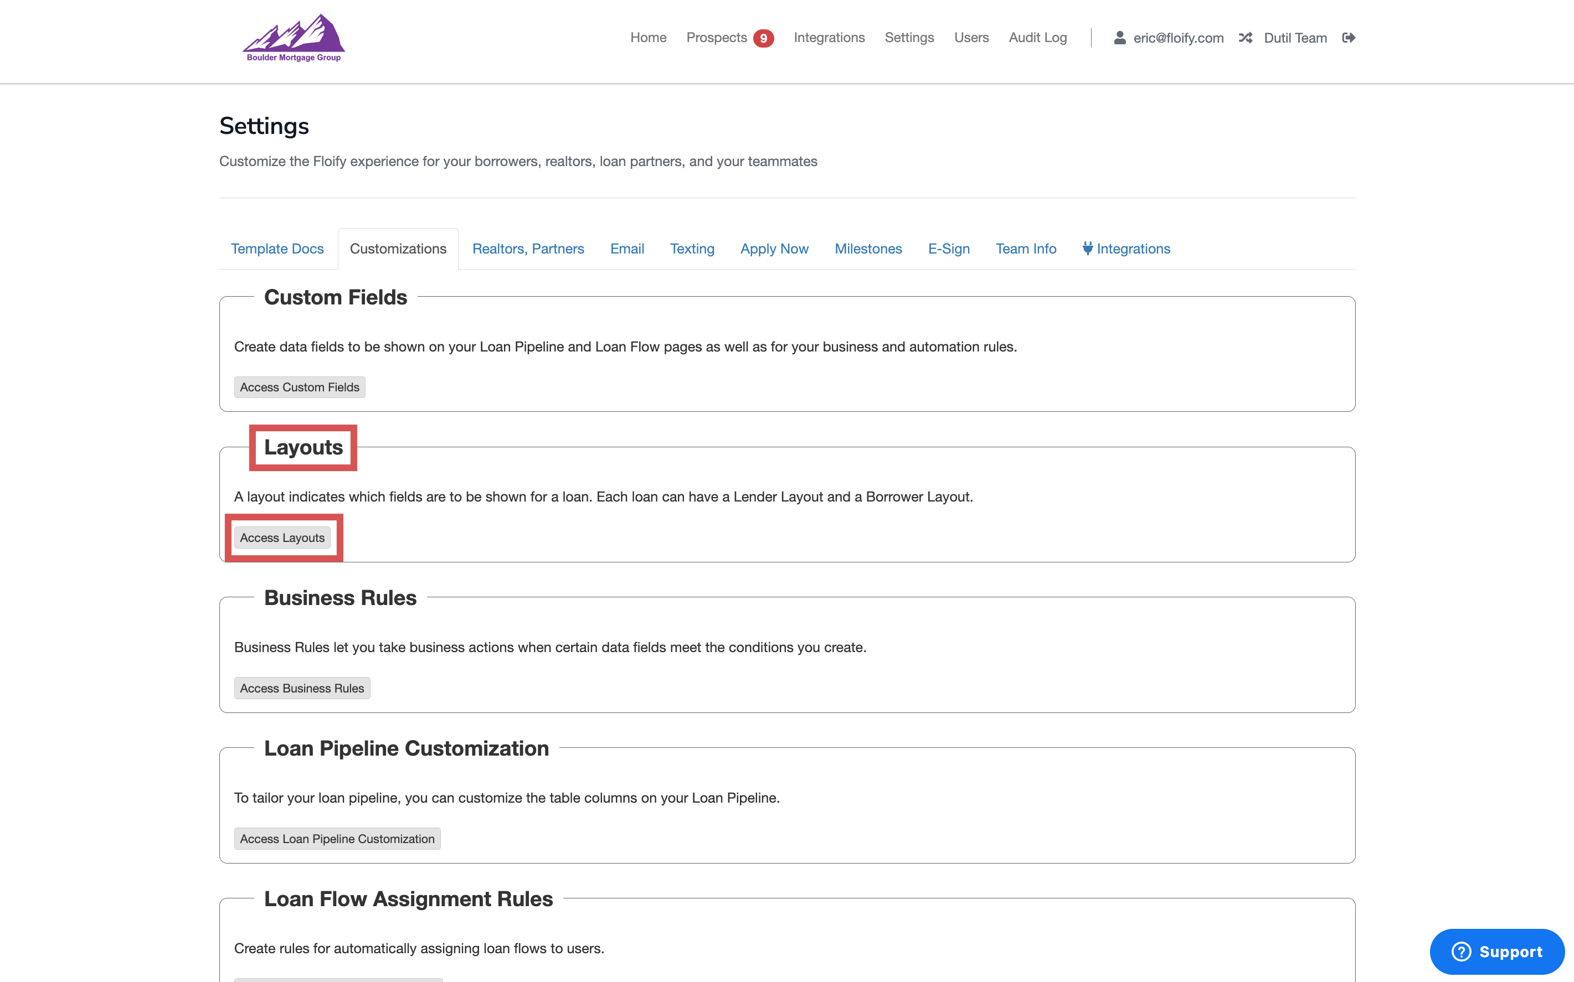The image size is (1574, 982).
Task: Switch to the Team Info tab
Action: (1026, 249)
